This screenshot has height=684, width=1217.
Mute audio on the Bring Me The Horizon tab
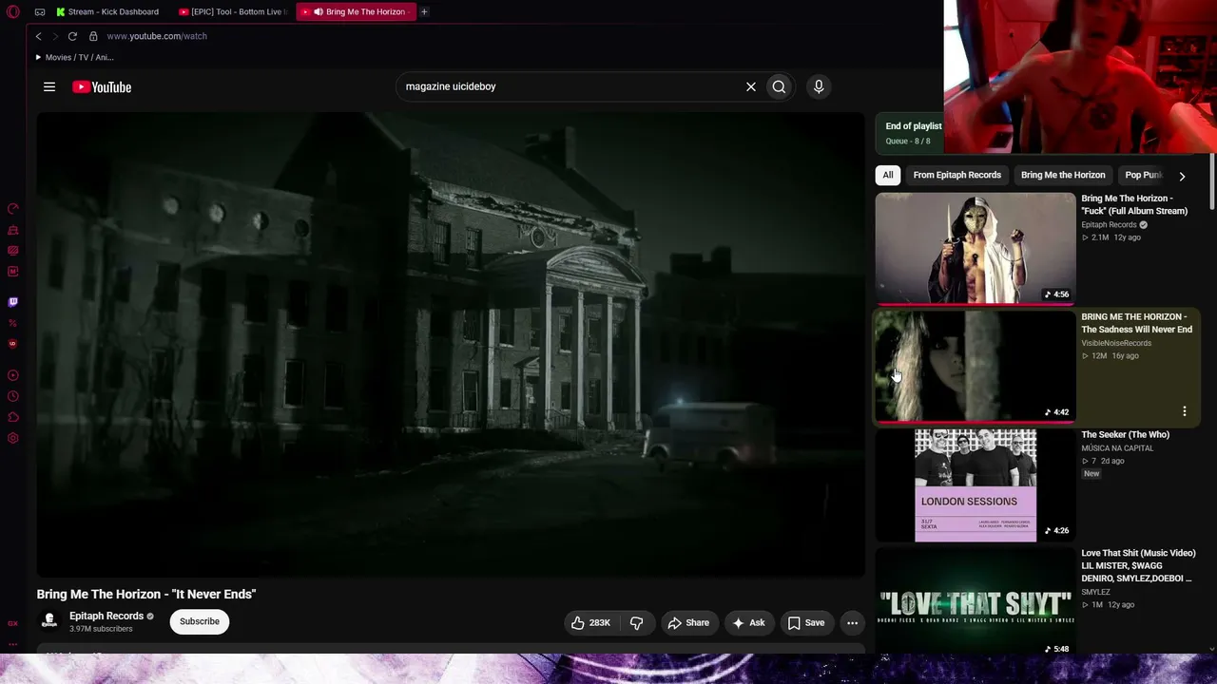pyautogui.click(x=318, y=11)
